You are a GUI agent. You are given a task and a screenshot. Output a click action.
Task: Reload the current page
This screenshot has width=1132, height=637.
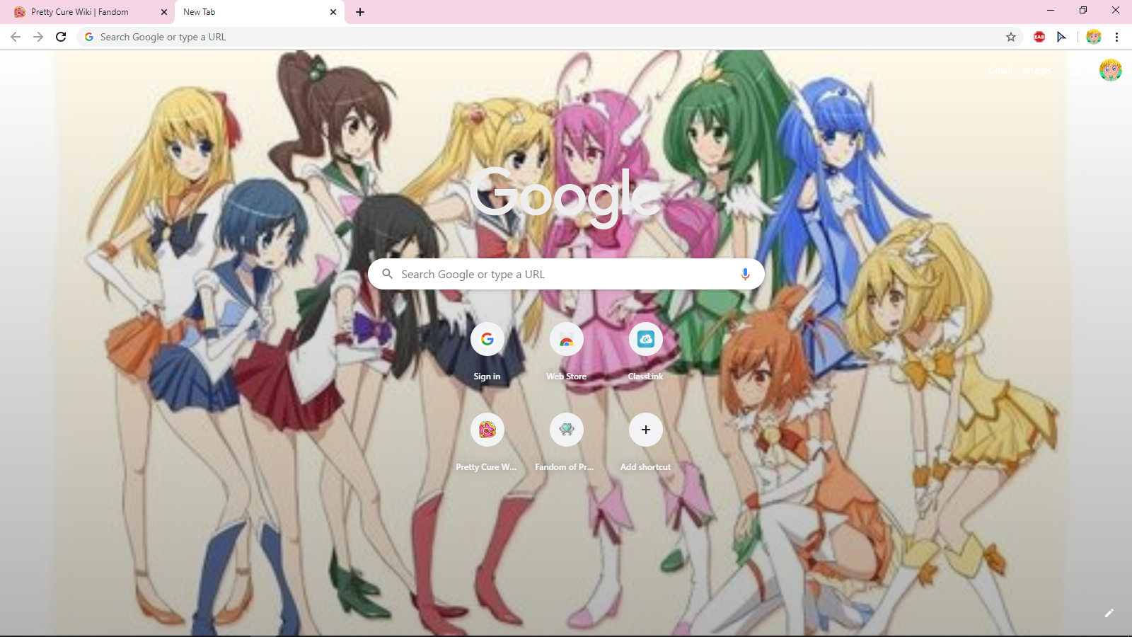(x=61, y=37)
